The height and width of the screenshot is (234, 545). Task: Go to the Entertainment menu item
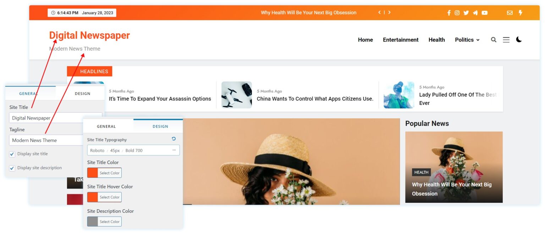click(401, 40)
